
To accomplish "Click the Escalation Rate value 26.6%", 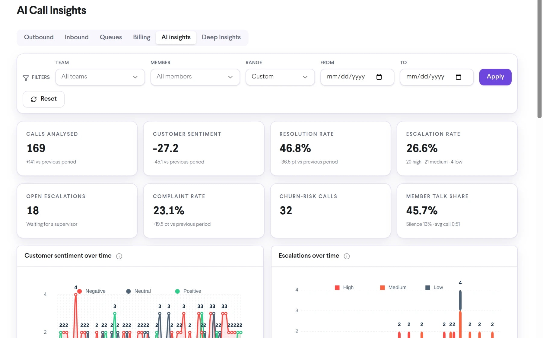I will tap(422, 148).
